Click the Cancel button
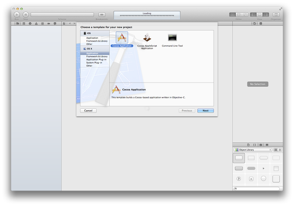Screen dimensions: 294x206 89,111
